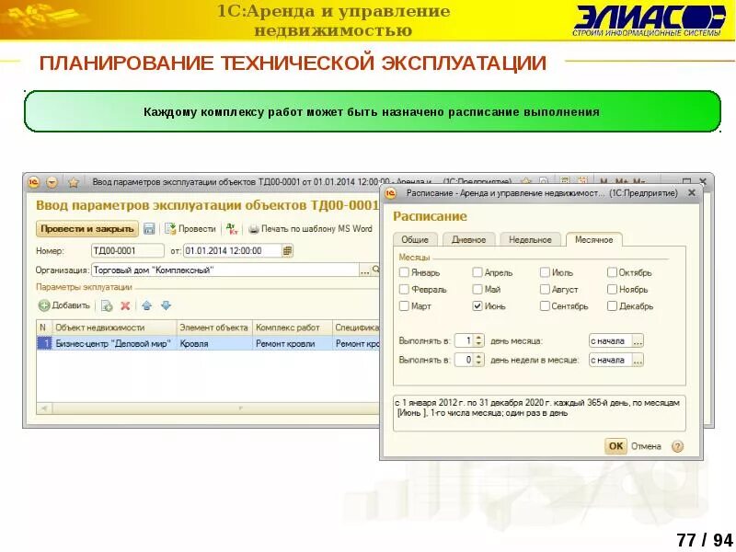Add a row with the Добавить button
The height and width of the screenshot is (552, 736).
tap(64, 305)
